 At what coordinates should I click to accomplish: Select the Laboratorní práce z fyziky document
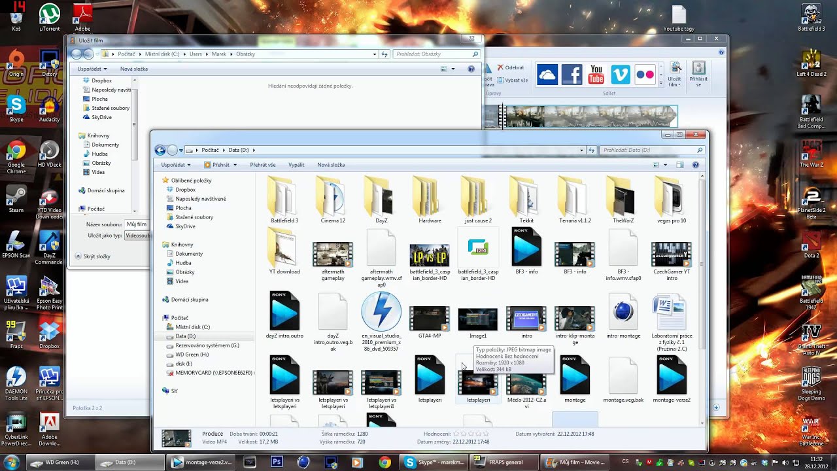(672, 322)
